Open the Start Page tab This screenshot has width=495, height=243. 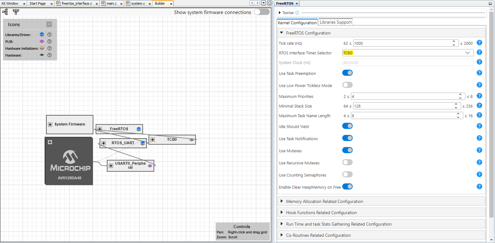tap(38, 3)
